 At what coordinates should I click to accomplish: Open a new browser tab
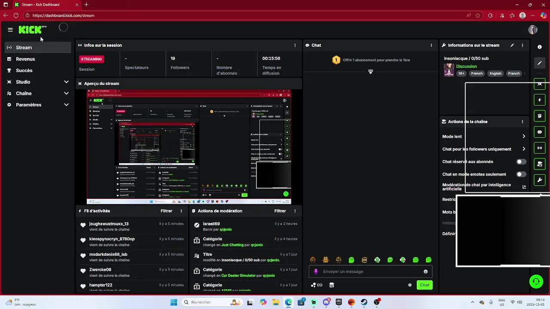[x=86, y=5]
